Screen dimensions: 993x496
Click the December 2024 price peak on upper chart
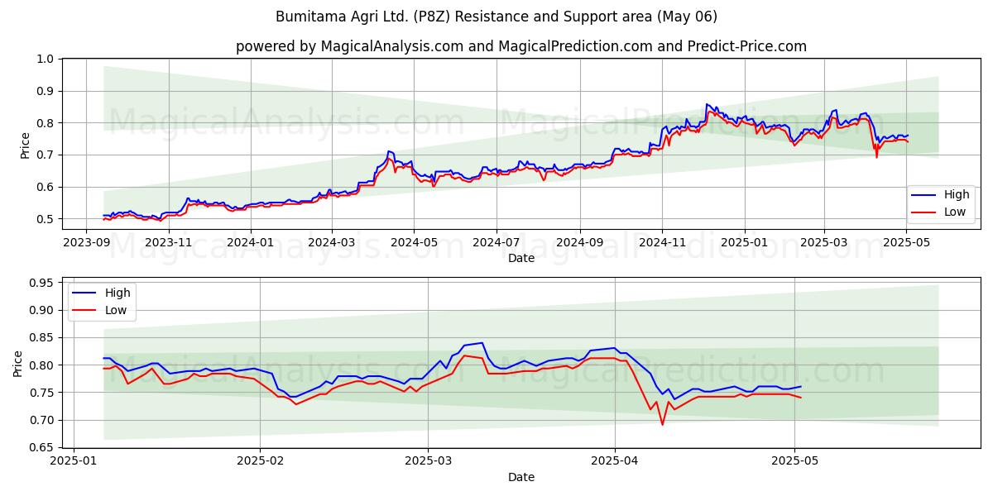click(707, 104)
